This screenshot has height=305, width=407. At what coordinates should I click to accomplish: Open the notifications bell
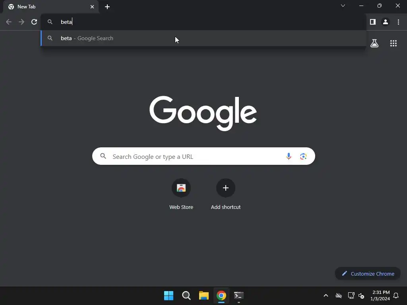(x=396, y=295)
